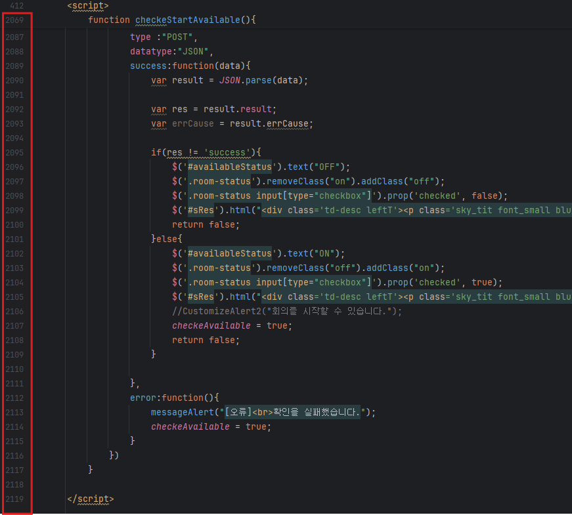The height and width of the screenshot is (515, 572).
Task: Click the datatype "JSON" string
Action: point(192,51)
